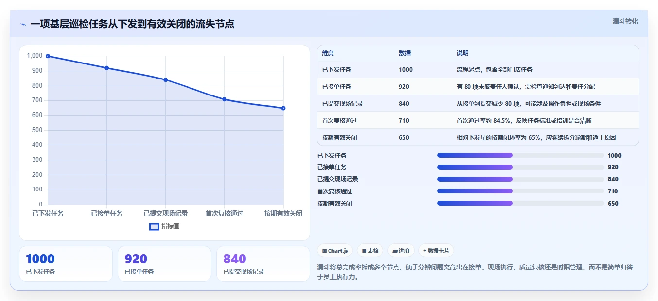
Task: Click the 已下发任务 progress bar
Action: 520,155
